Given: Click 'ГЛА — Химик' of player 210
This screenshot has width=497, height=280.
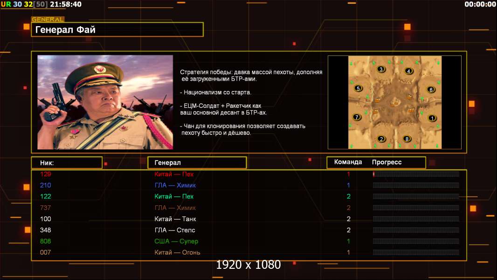Looking at the screenshot, I should [x=175, y=185].
